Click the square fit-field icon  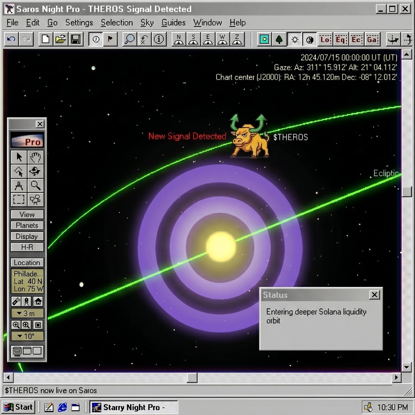pos(38,325)
